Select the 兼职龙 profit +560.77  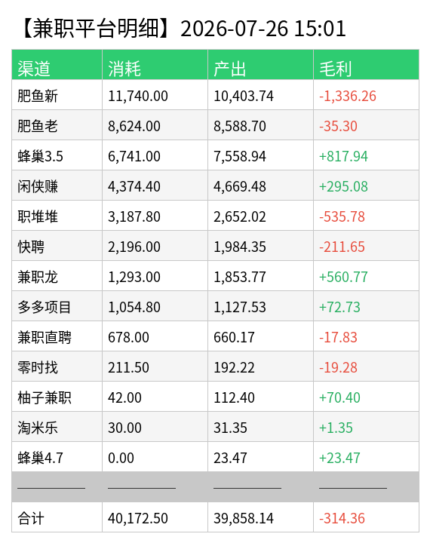343,277
